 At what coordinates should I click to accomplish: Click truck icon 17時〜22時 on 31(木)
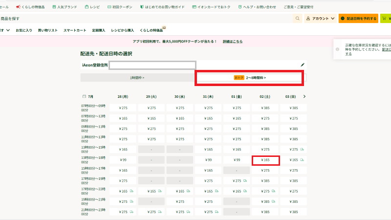[217, 191]
